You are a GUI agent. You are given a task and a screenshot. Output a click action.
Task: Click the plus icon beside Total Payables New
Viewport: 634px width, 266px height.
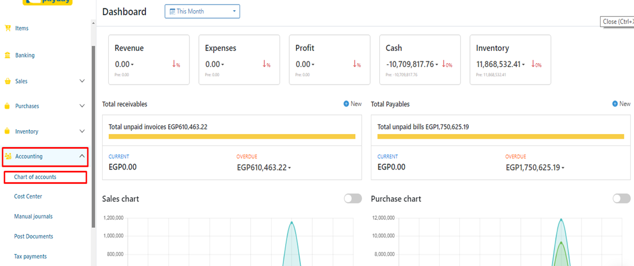click(615, 104)
